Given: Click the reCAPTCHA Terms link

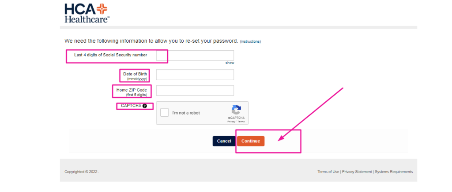Looking at the screenshot, I should [x=241, y=122].
